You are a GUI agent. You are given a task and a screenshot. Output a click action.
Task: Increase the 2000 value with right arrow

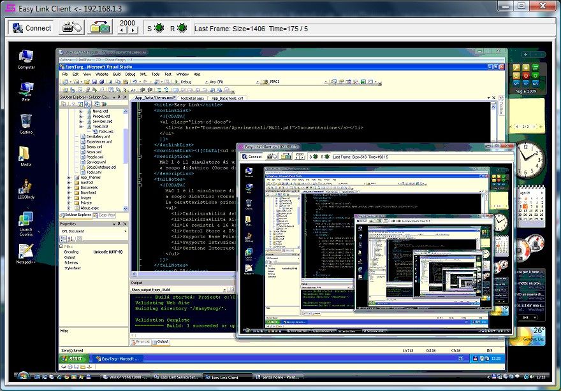pyautogui.click(x=133, y=31)
